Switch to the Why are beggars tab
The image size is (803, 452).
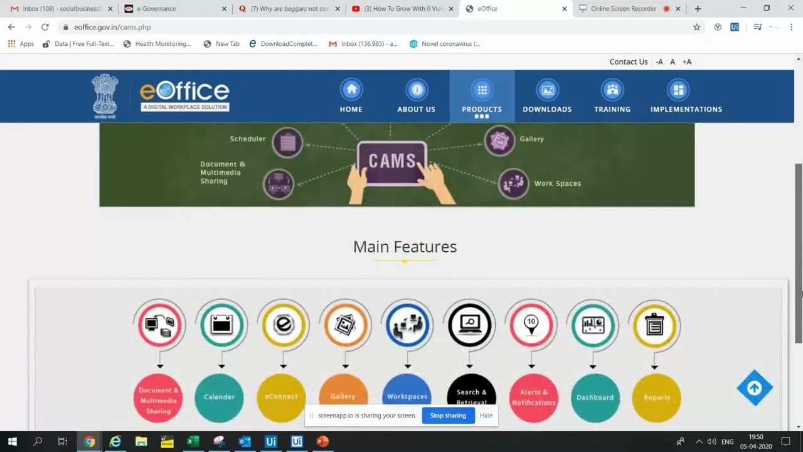click(x=289, y=9)
